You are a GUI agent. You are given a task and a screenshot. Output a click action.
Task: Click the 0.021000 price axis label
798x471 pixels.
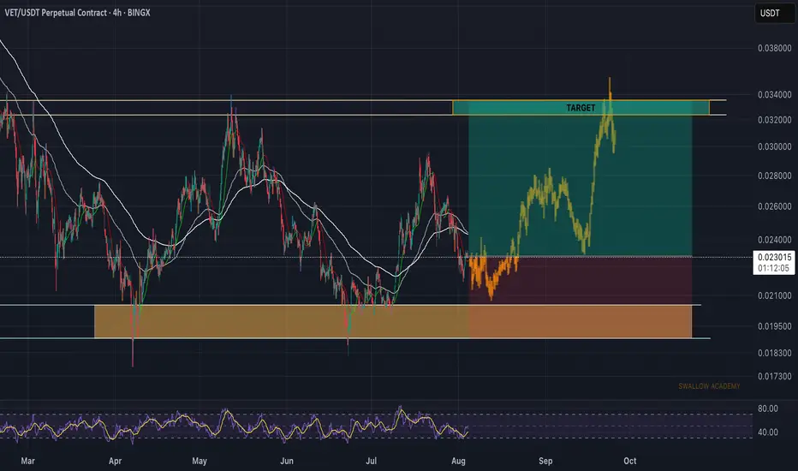[774, 295]
